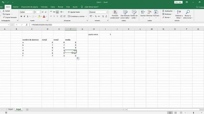Center text horizontally
The width and height of the screenshot is (204, 114).
(54, 16)
